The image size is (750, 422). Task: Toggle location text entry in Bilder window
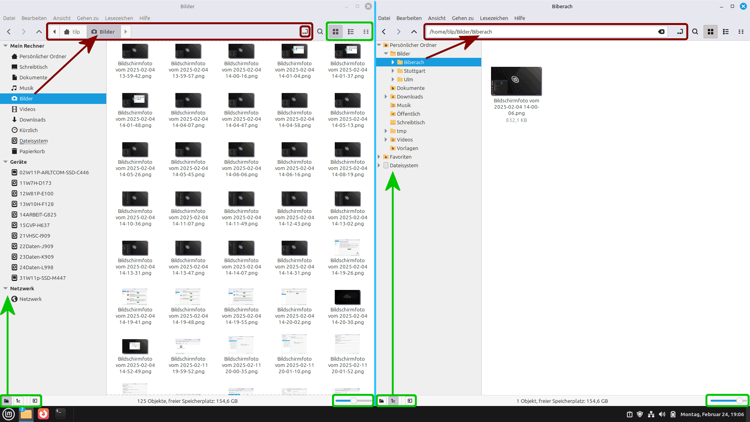pyautogui.click(x=305, y=32)
